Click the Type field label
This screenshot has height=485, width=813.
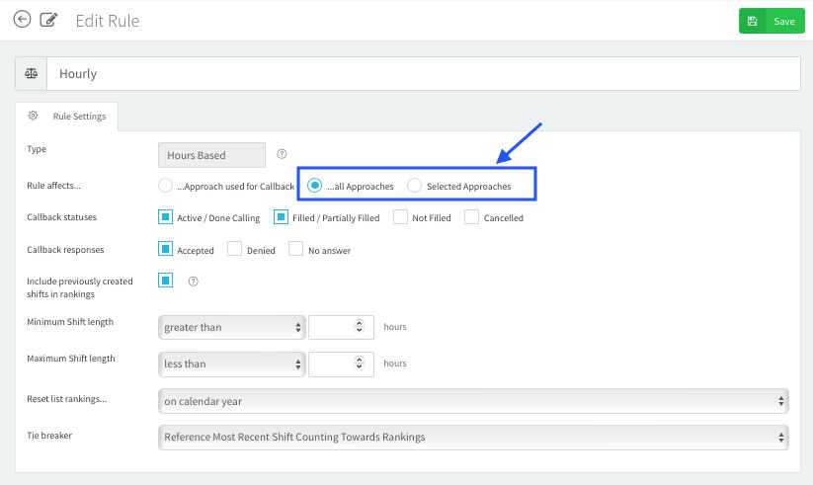(x=37, y=149)
